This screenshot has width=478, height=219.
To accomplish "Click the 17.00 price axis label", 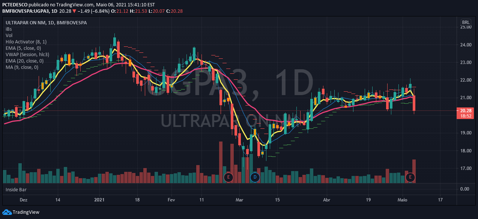I will 466,168.
